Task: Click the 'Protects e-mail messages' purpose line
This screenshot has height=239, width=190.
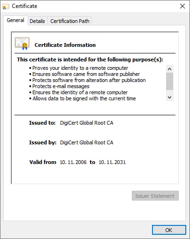Action: [x=61, y=86]
